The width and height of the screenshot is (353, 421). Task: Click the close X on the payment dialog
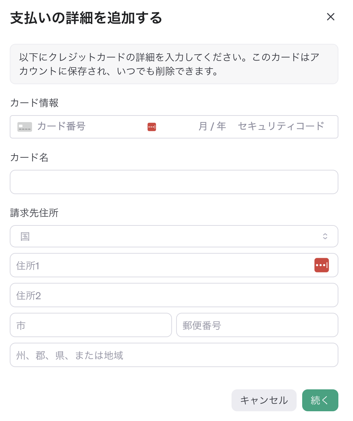[x=330, y=17]
